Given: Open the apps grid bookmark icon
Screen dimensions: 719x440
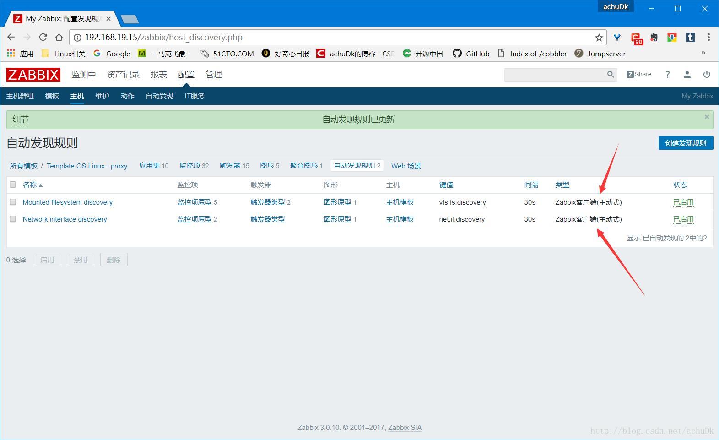Looking at the screenshot, I should click(x=11, y=53).
